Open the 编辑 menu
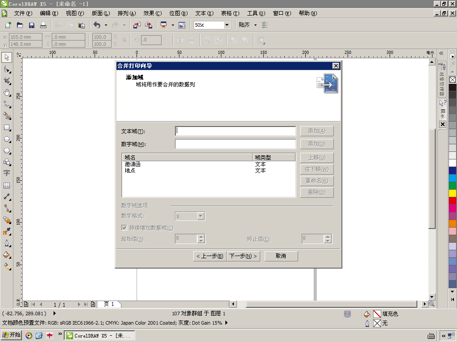 pyautogui.click(x=49, y=13)
